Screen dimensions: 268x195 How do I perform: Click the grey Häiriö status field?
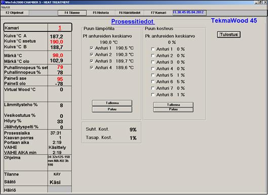point(60,189)
